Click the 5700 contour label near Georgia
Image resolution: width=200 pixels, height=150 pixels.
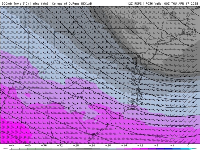pyautogui.click(x=73, y=111)
